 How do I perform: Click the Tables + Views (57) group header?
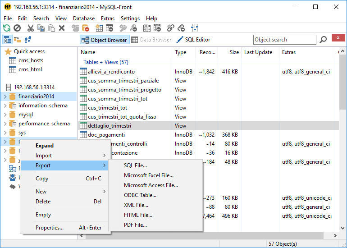[x=106, y=62]
